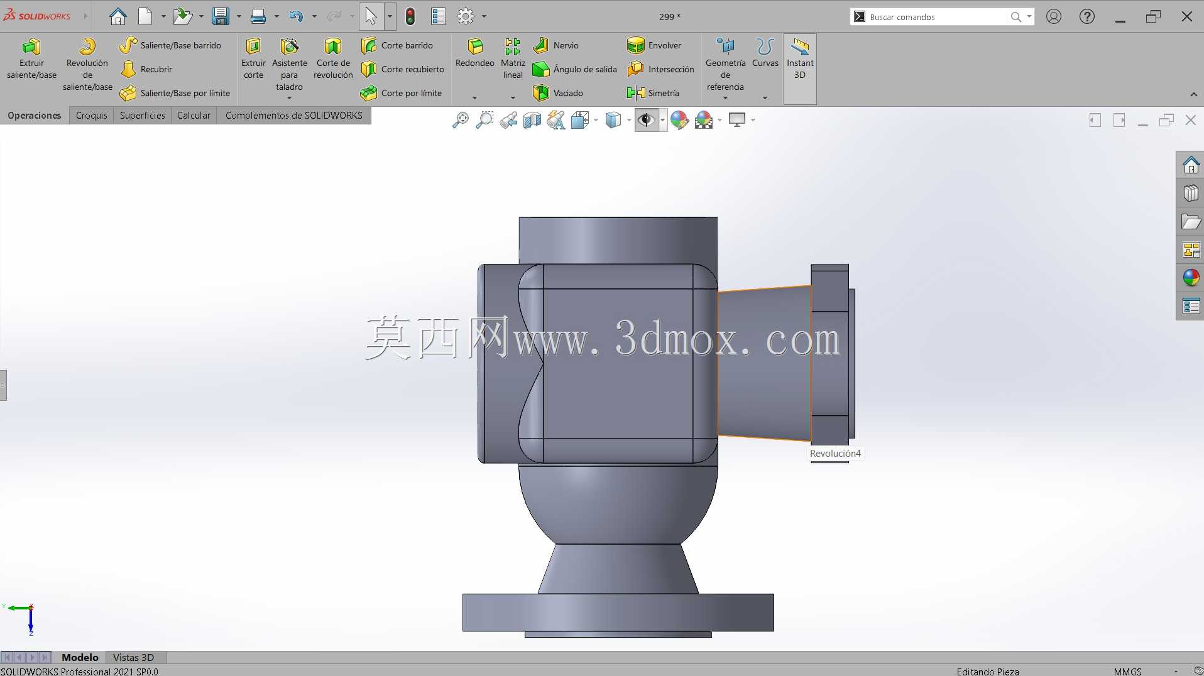Viewport: 1204px width, 676px height.
Task: Click the Vaciado tool
Action: [558, 93]
